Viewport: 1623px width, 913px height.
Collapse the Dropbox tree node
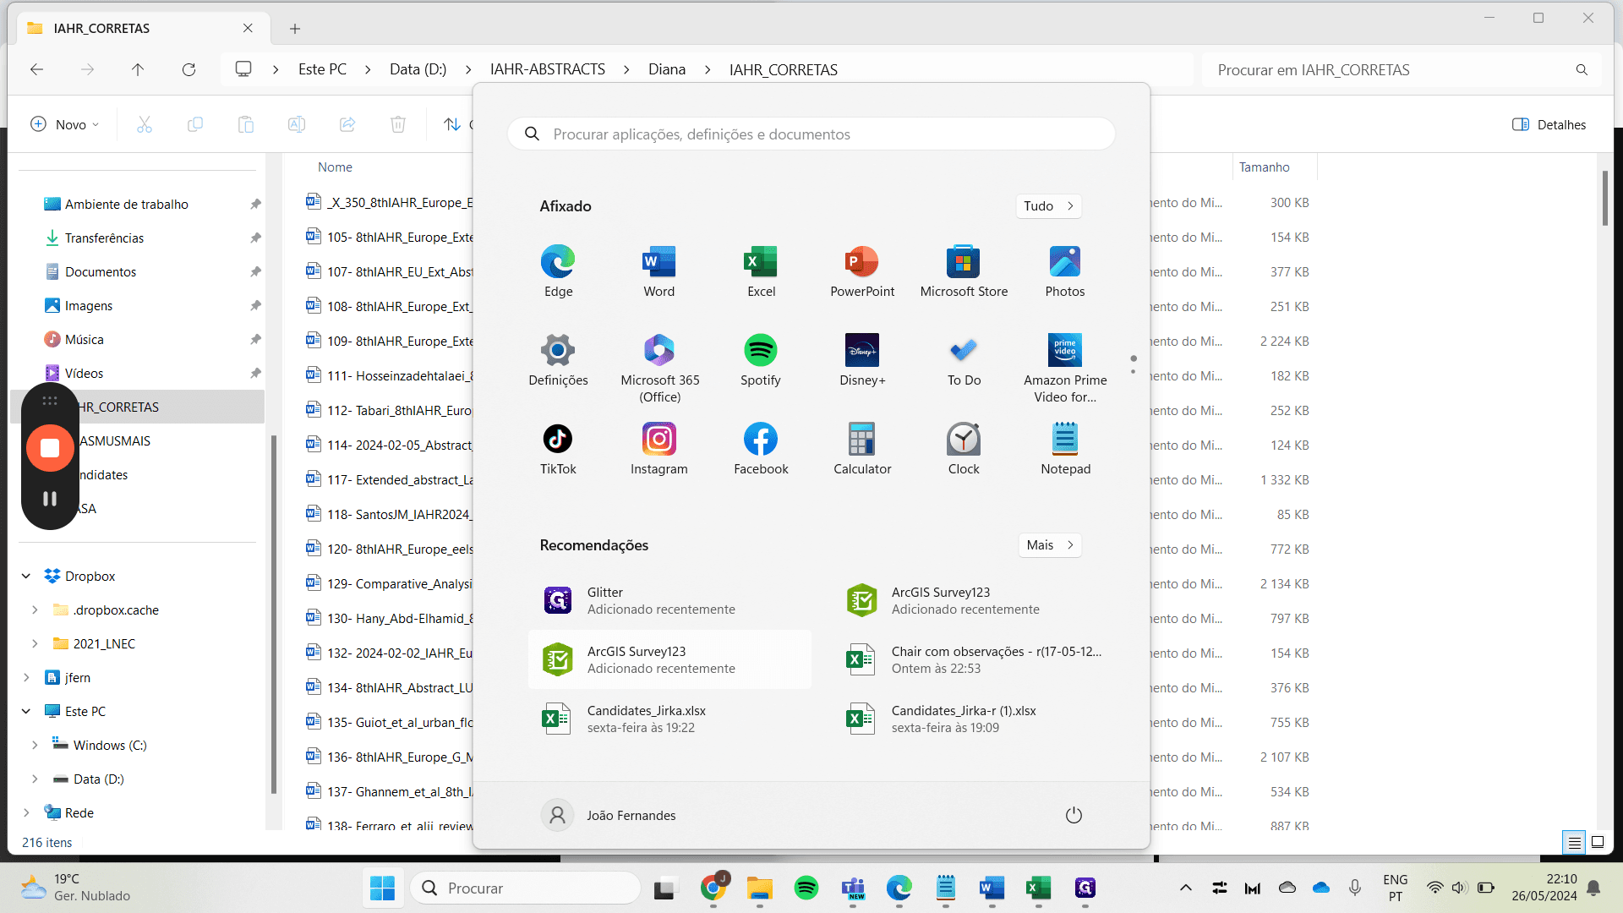(x=26, y=576)
